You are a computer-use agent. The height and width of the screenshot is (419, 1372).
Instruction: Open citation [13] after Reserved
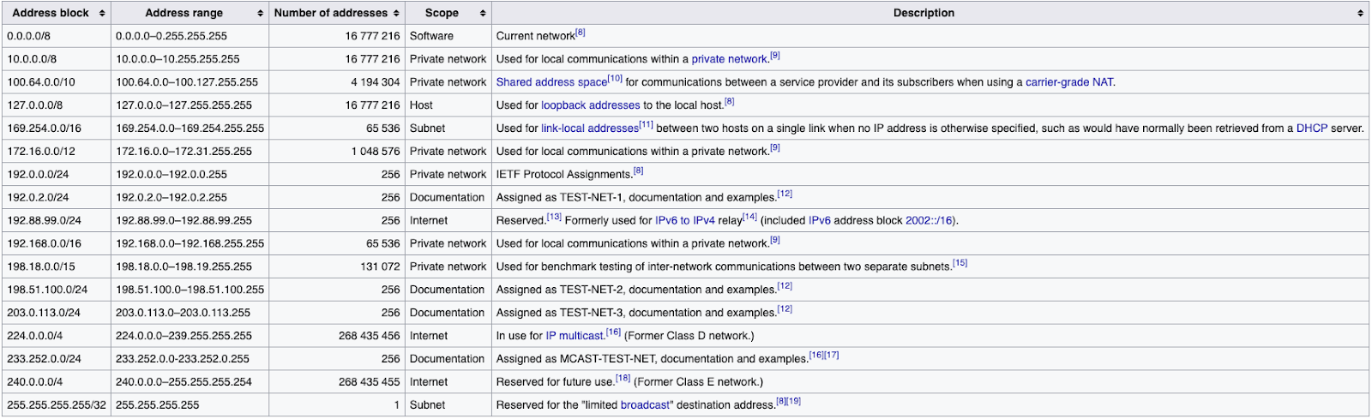coord(554,218)
